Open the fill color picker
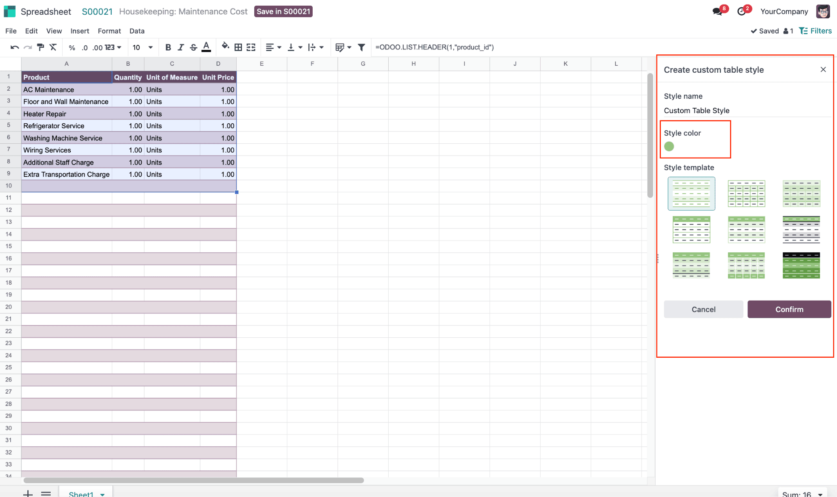 click(x=225, y=47)
